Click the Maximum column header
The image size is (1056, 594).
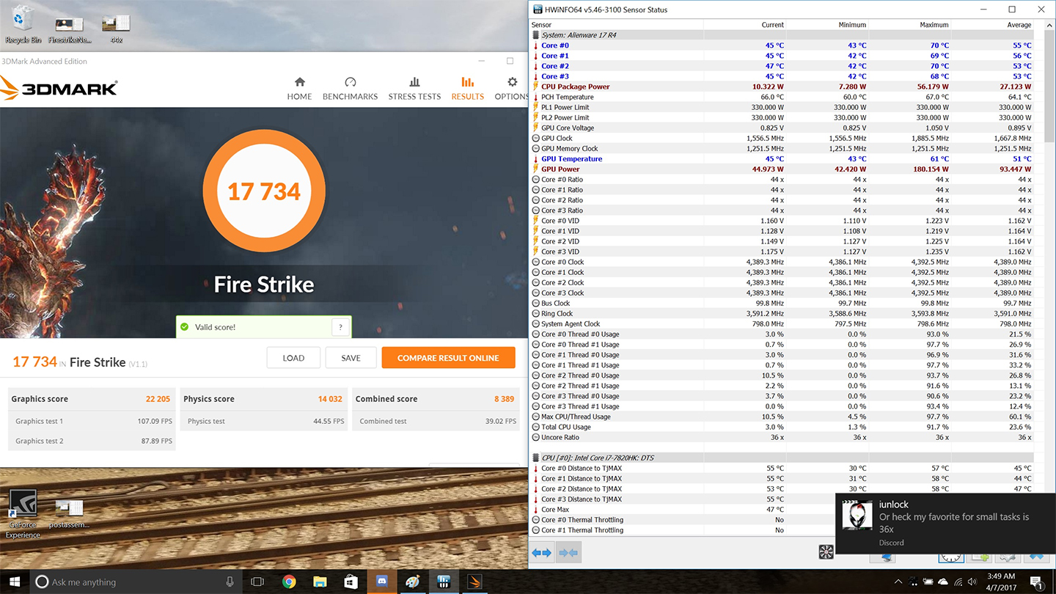(x=911, y=25)
